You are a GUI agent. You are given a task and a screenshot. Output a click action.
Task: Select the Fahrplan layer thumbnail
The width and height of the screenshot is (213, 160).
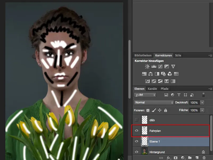tap(144, 130)
